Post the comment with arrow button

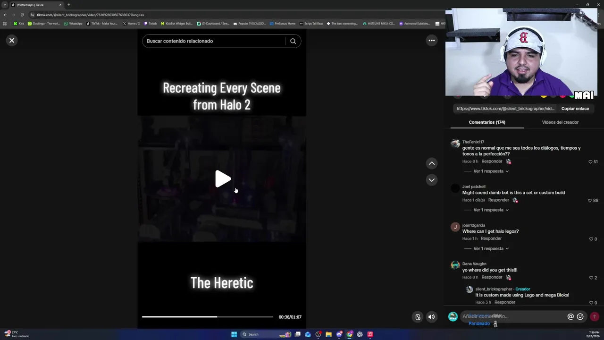[x=595, y=317]
